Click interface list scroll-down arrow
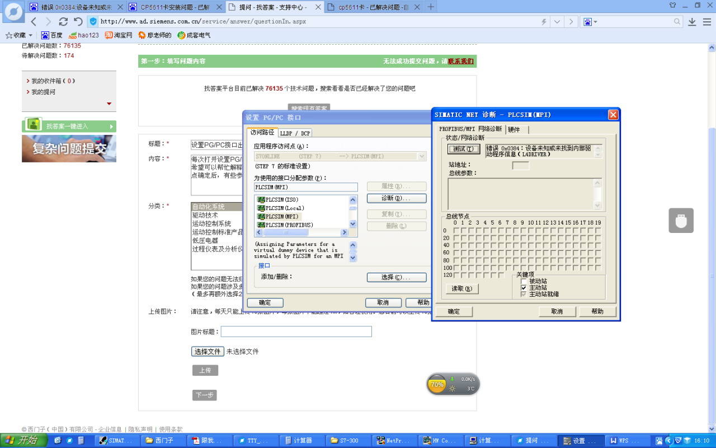 (x=353, y=224)
